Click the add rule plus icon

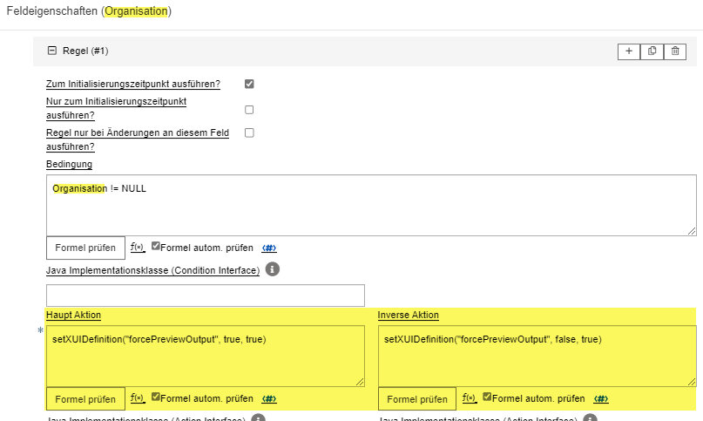coord(629,51)
